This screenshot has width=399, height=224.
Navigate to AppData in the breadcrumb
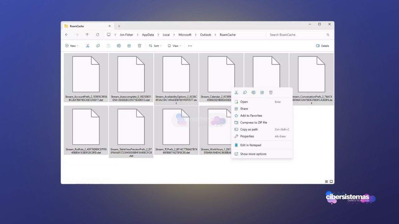click(148, 35)
